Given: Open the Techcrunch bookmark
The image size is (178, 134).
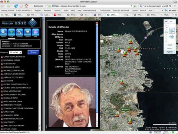Looking at the screenshot, I should point(105,10).
